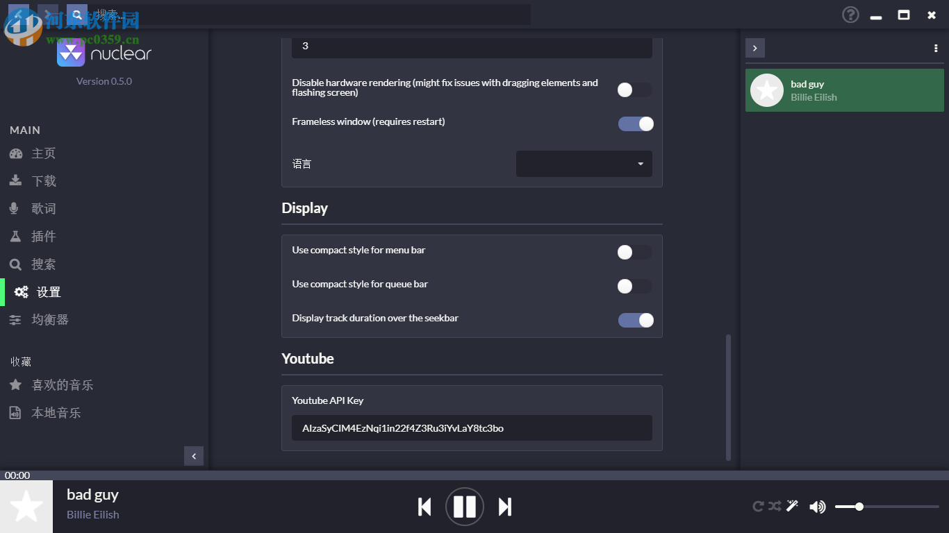The width and height of the screenshot is (949, 533).
Task: Click the settings vertical scrollbar
Action: tap(728, 398)
